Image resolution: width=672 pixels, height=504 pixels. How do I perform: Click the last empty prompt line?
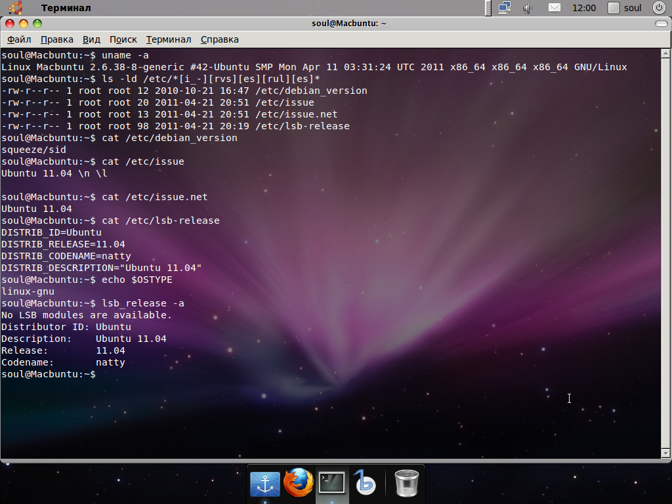click(49, 374)
